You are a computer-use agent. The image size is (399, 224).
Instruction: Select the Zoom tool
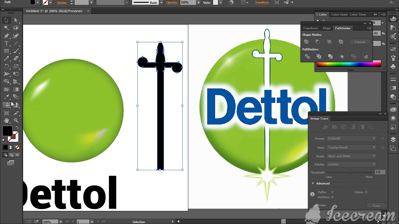coord(16,120)
